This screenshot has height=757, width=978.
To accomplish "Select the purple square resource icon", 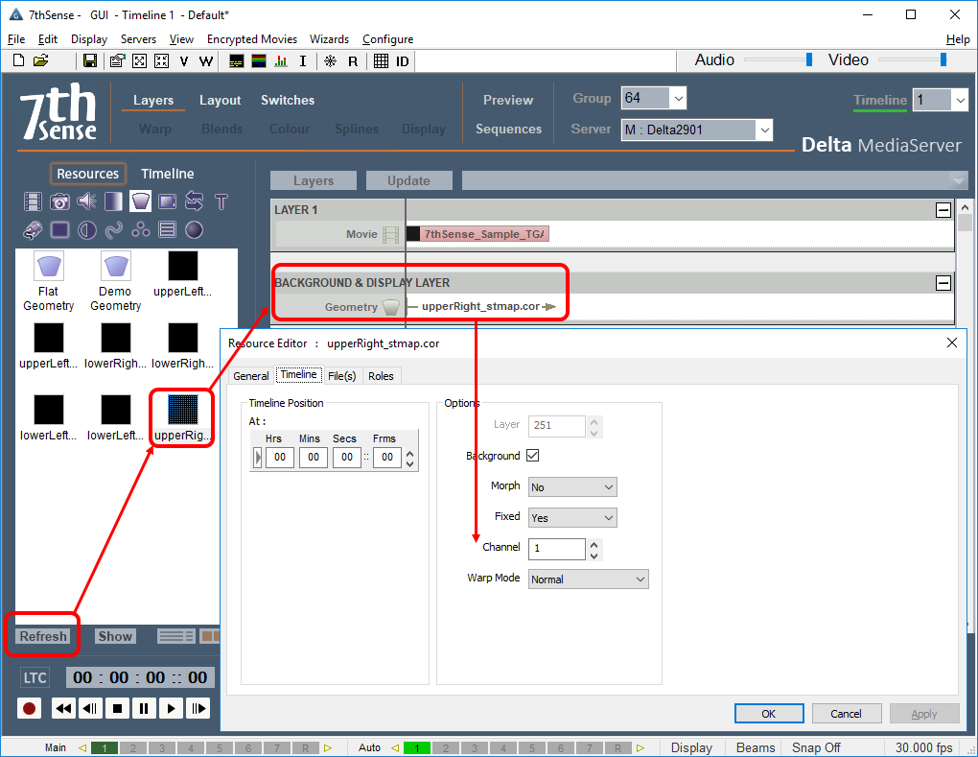I will click(x=59, y=230).
